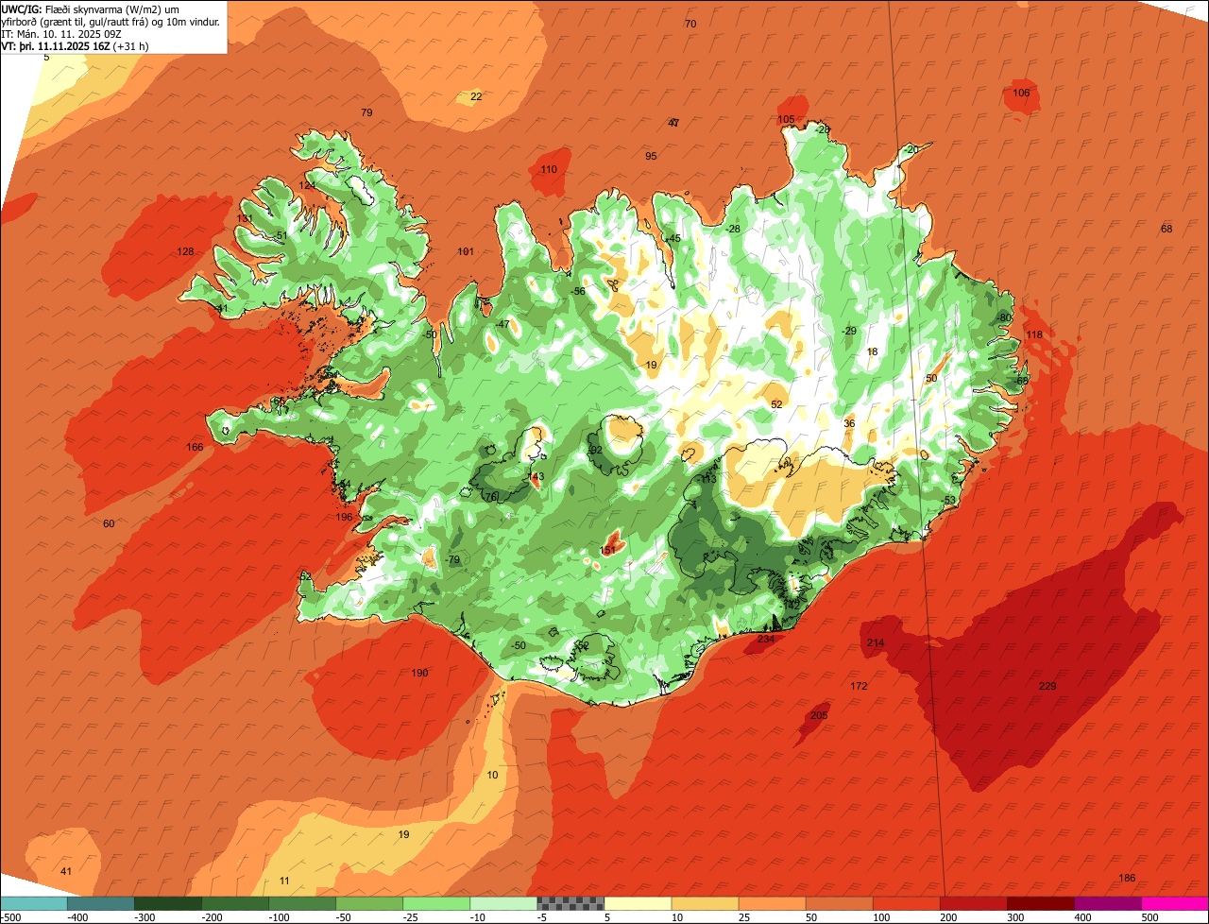
Task: Click the map value -47 in north Iceland
Action: 502,324
